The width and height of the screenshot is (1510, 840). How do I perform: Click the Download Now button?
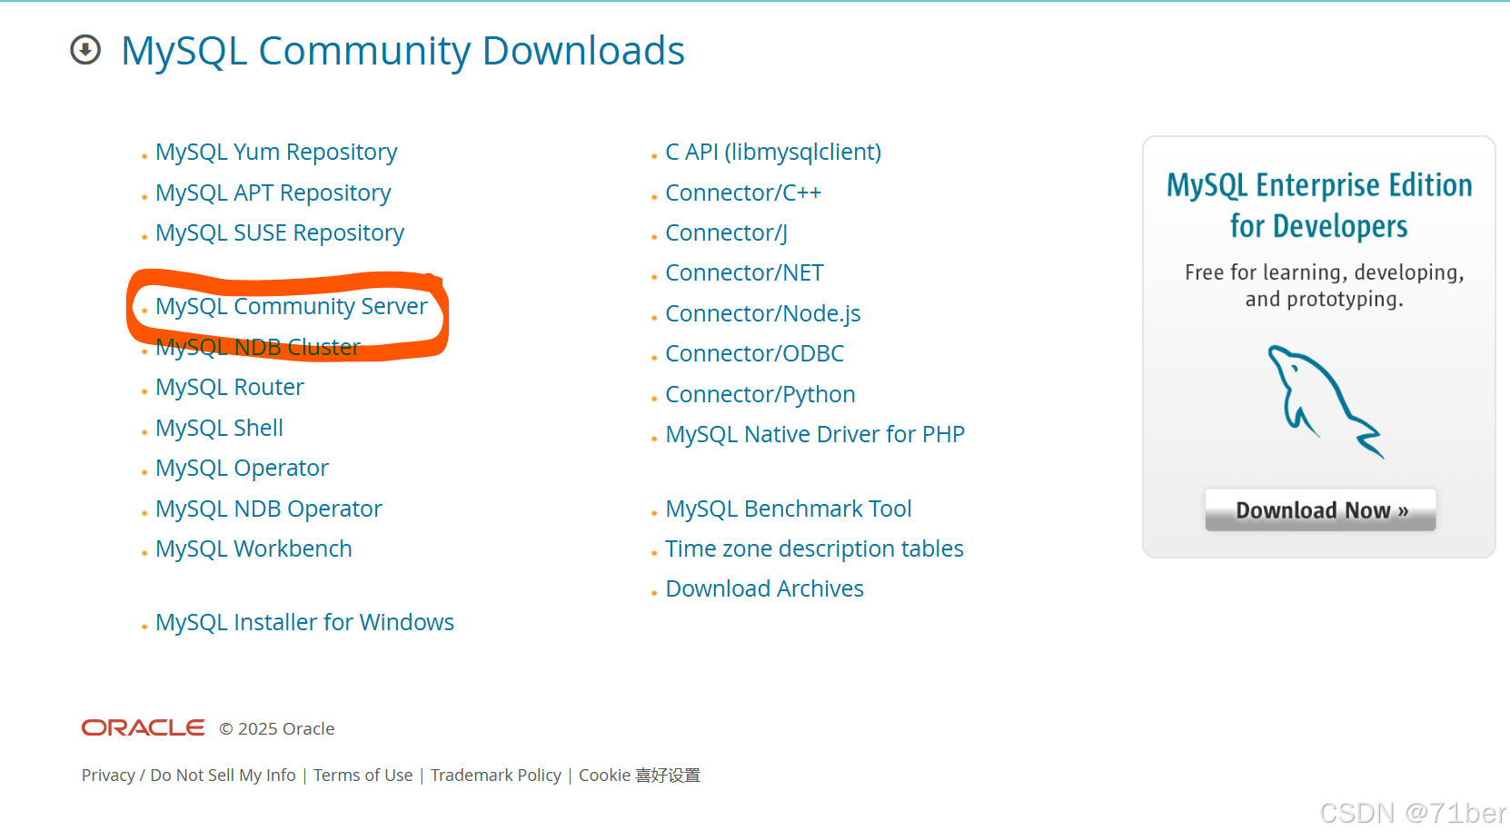[x=1320, y=510]
